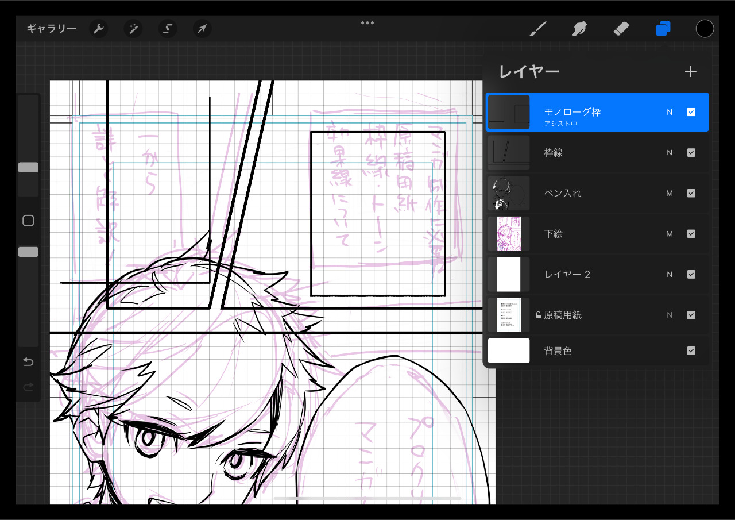Open the Actions wrench menu
Screen dimensions: 735x520
click(x=99, y=29)
